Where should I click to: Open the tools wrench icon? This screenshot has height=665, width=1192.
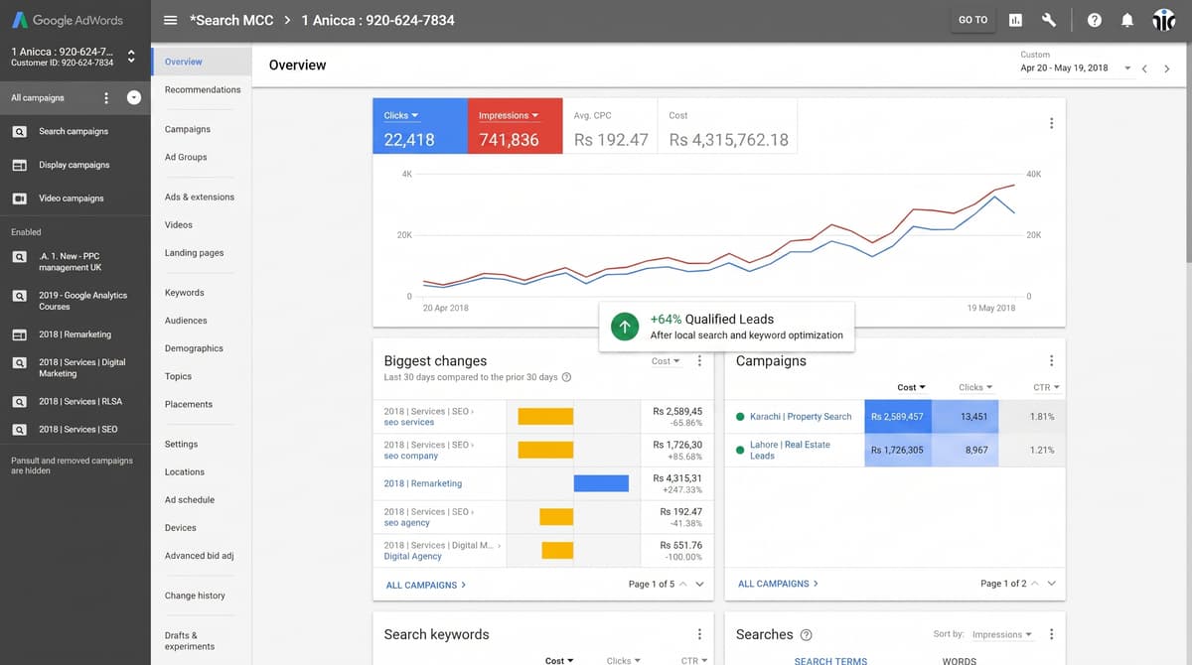1048,20
